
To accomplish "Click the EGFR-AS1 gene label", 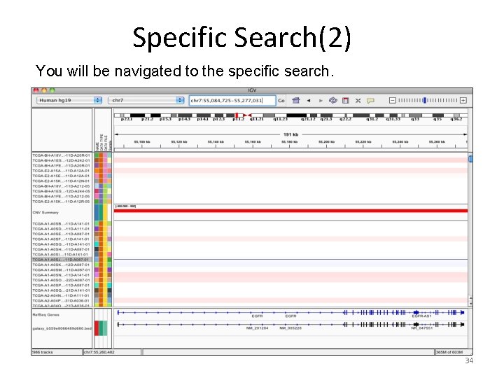I will click(421, 316).
